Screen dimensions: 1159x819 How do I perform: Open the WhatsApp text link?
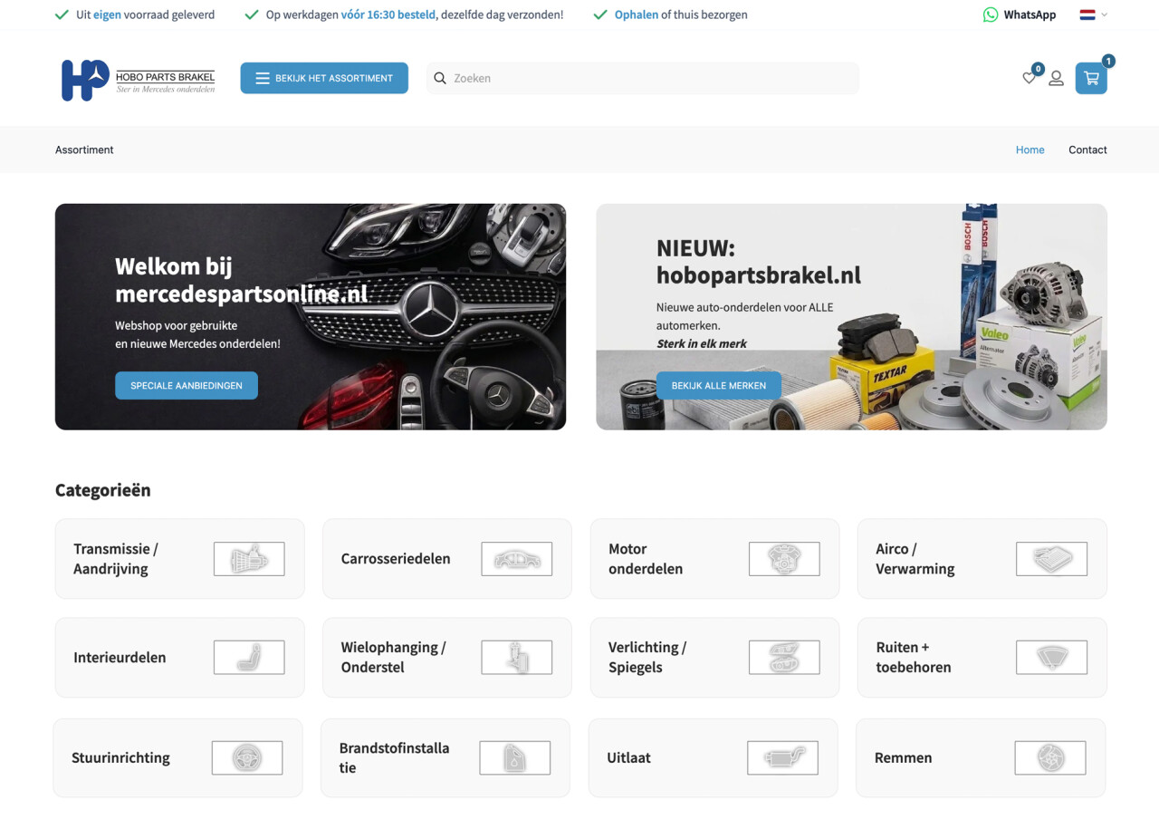tap(1030, 14)
